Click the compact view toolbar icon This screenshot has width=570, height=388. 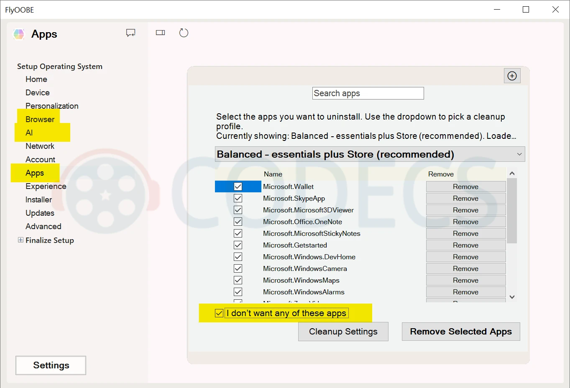click(160, 32)
